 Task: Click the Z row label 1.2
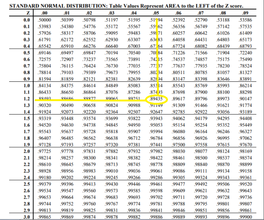(x=26, y=99)
